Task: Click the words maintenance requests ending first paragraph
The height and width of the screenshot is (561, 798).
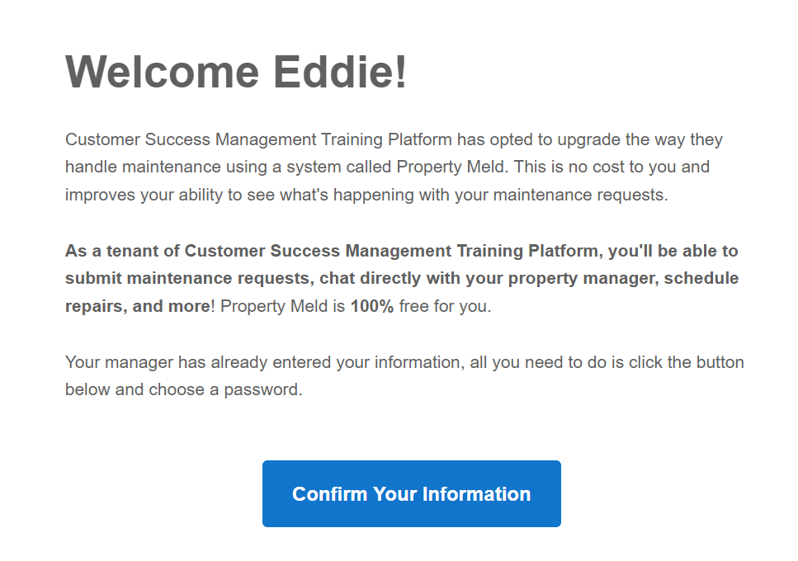Action: coord(580,195)
